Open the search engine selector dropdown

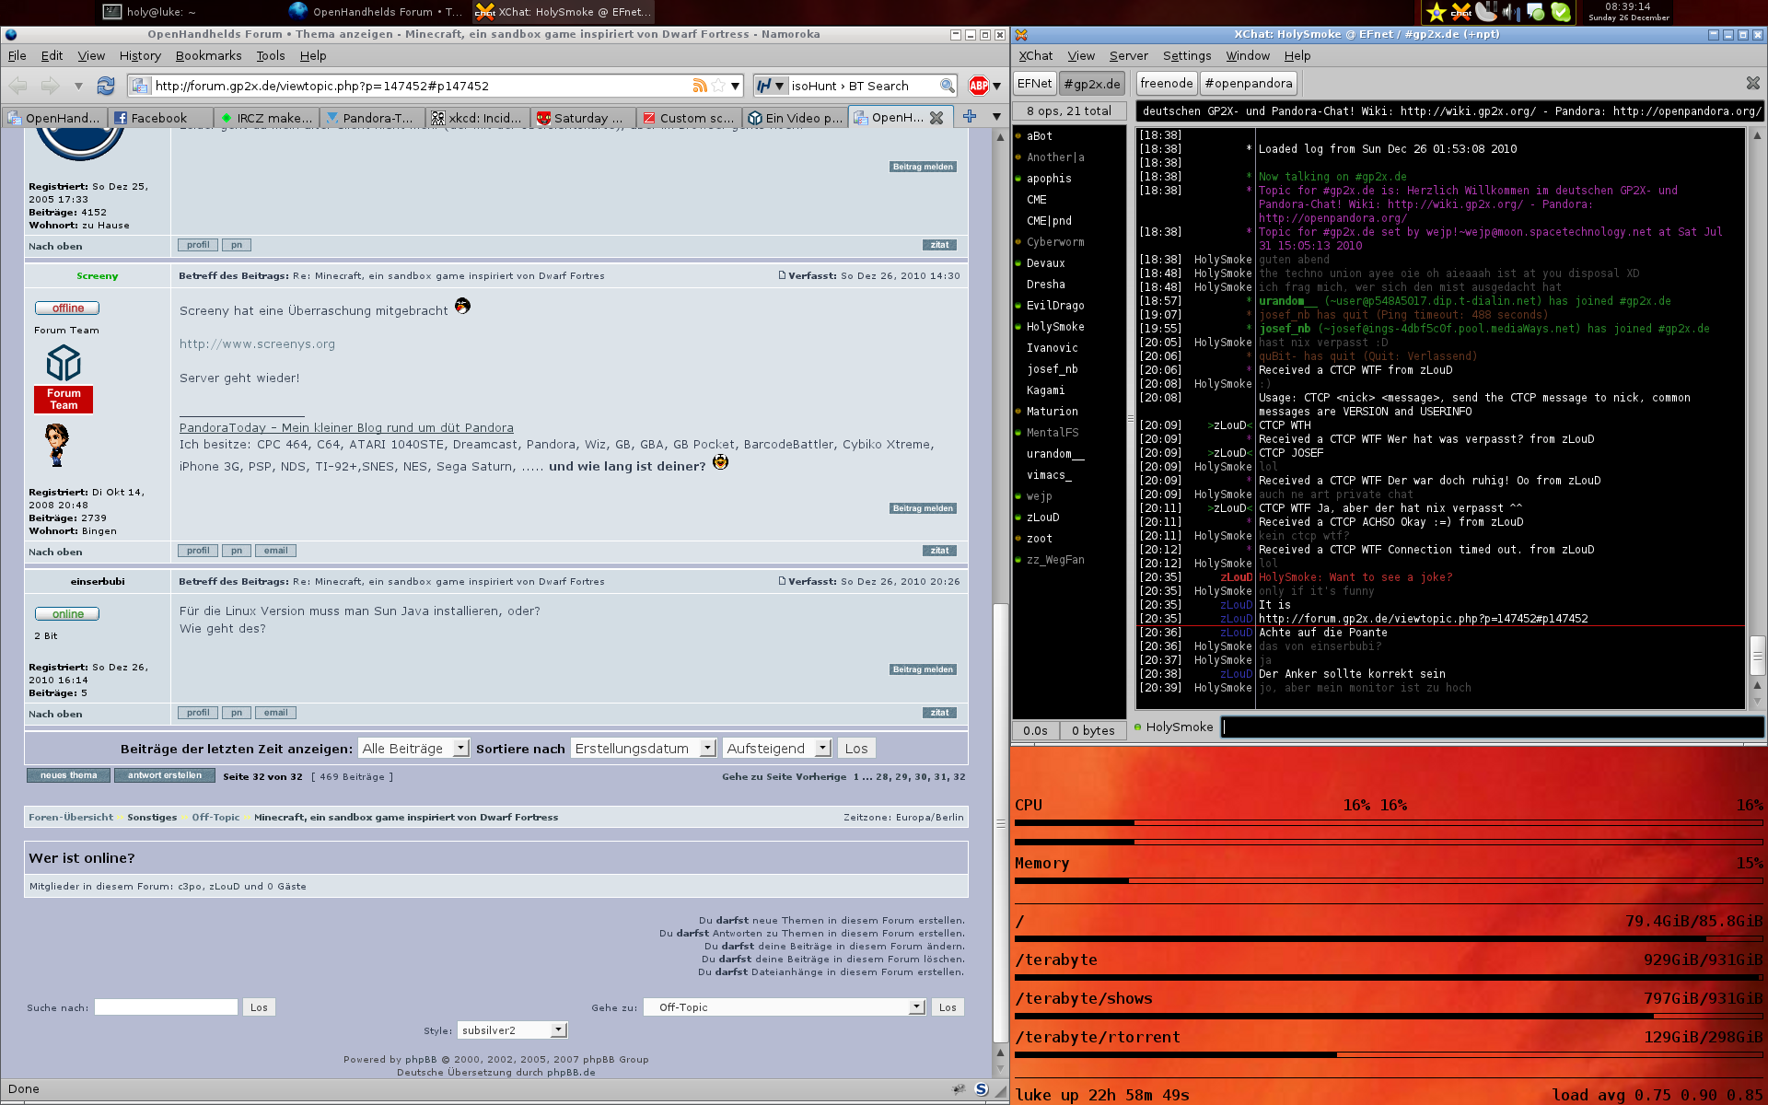(x=770, y=86)
